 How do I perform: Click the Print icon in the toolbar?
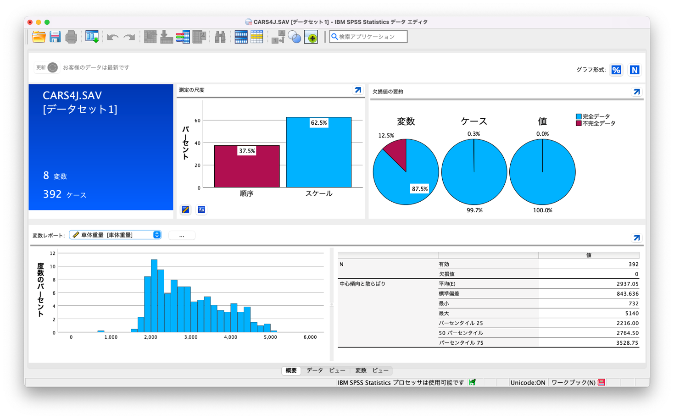pos(71,37)
